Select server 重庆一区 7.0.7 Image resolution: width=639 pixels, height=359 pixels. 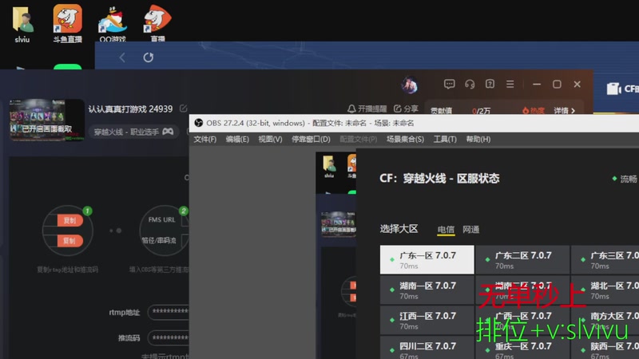click(x=522, y=348)
